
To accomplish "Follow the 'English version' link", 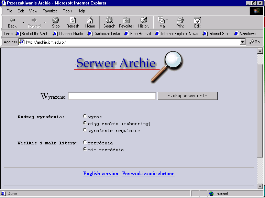I will (x=100, y=174).
